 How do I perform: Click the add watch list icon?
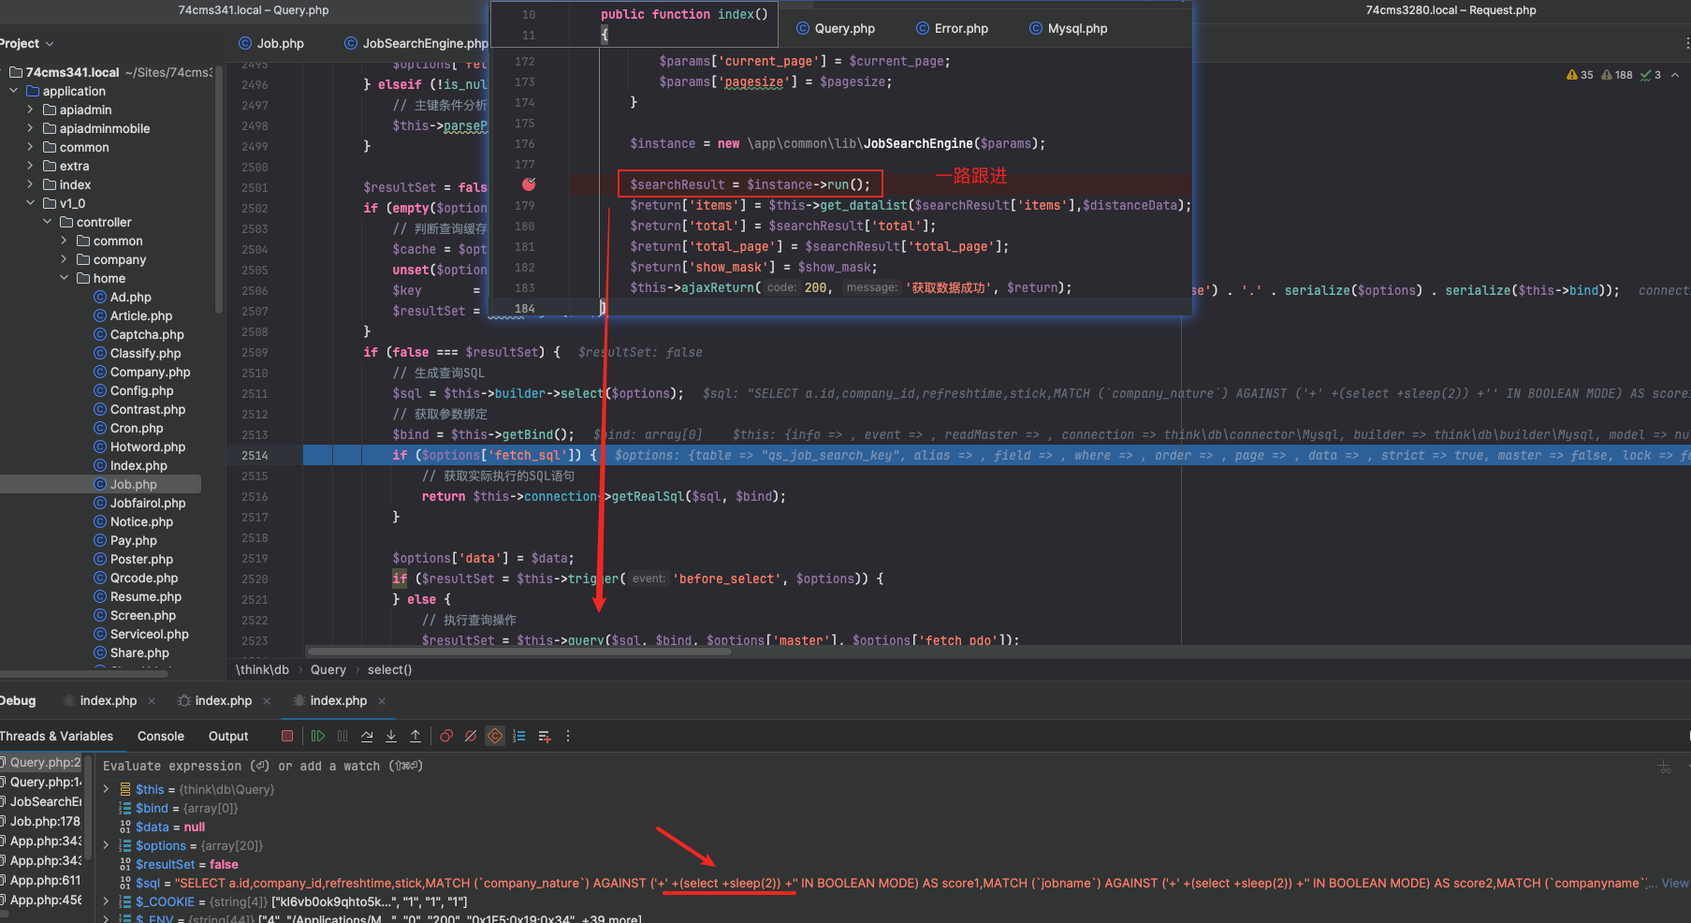click(545, 736)
